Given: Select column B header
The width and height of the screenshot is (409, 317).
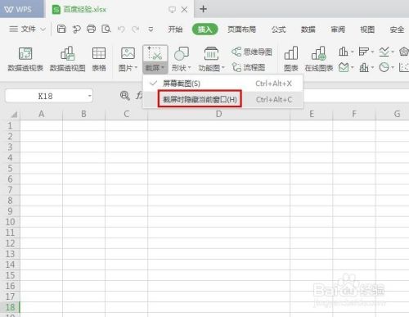Looking at the screenshot, I should [83, 114].
